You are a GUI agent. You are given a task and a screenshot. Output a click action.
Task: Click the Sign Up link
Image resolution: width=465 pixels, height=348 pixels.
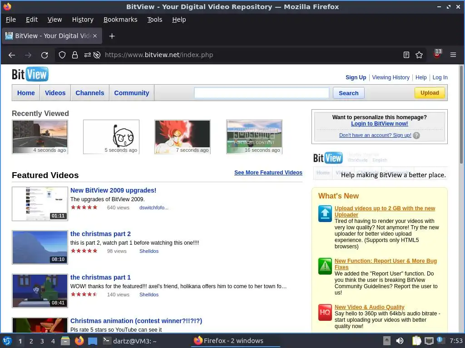point(356,77)
